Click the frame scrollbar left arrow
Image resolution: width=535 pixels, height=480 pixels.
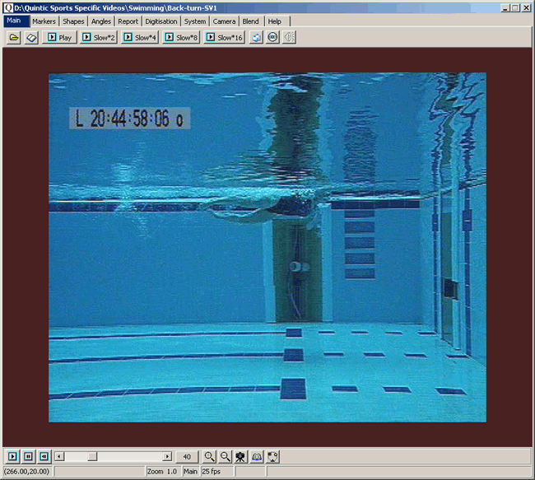click(x=59, y=456)
